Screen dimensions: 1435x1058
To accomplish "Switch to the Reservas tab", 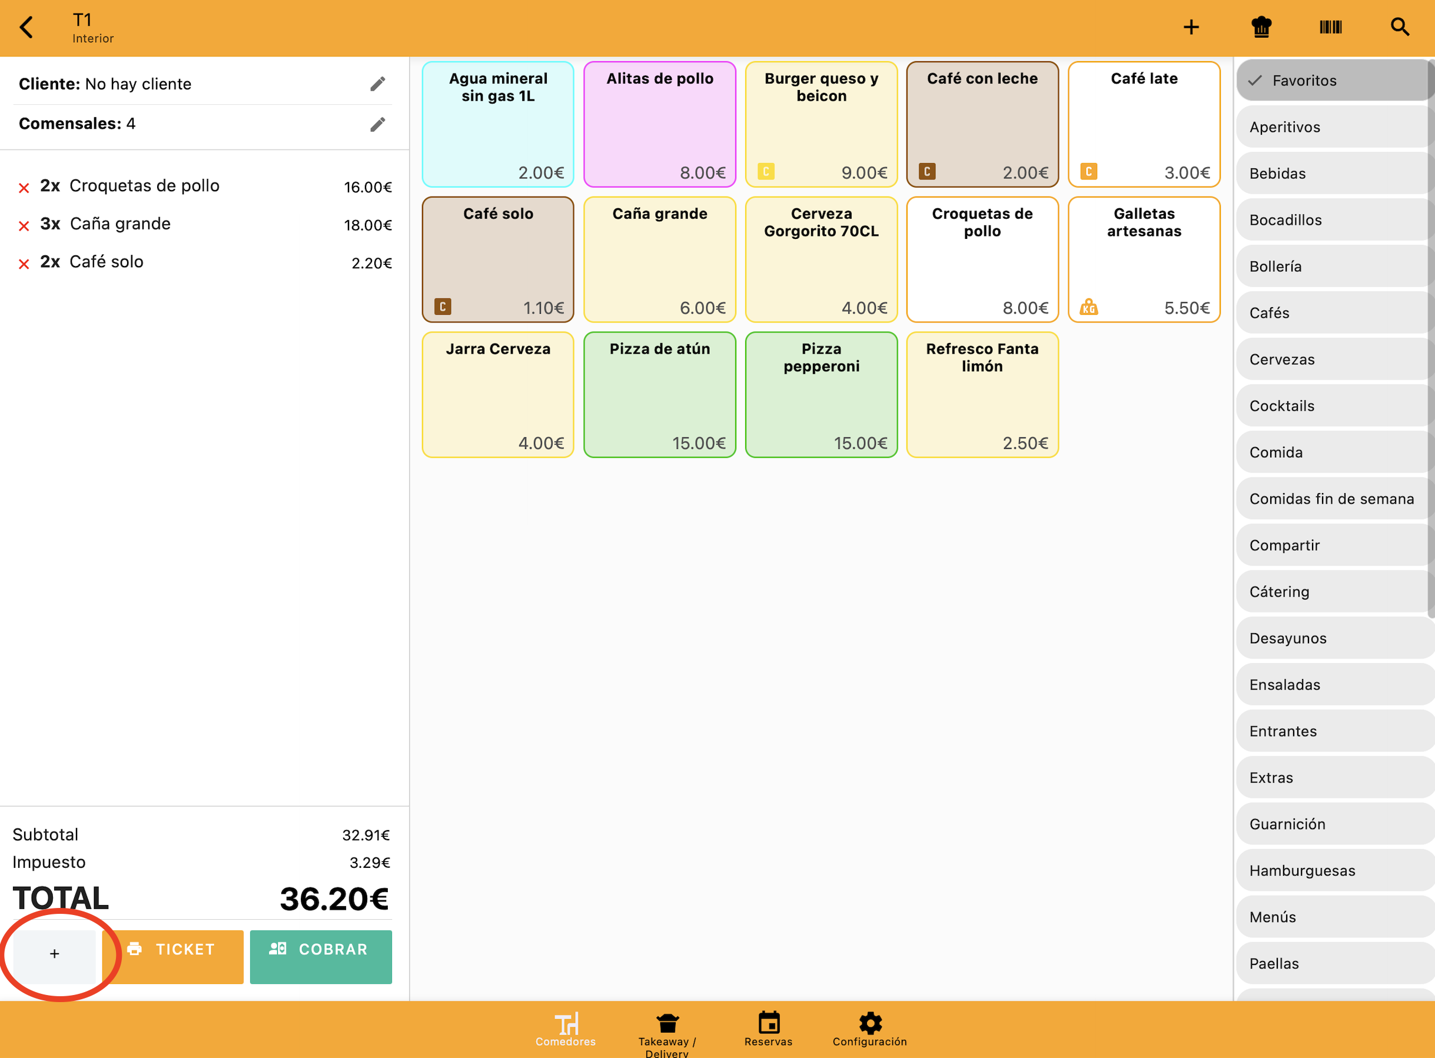I will pyautogui.click(x=768, y=1029).
